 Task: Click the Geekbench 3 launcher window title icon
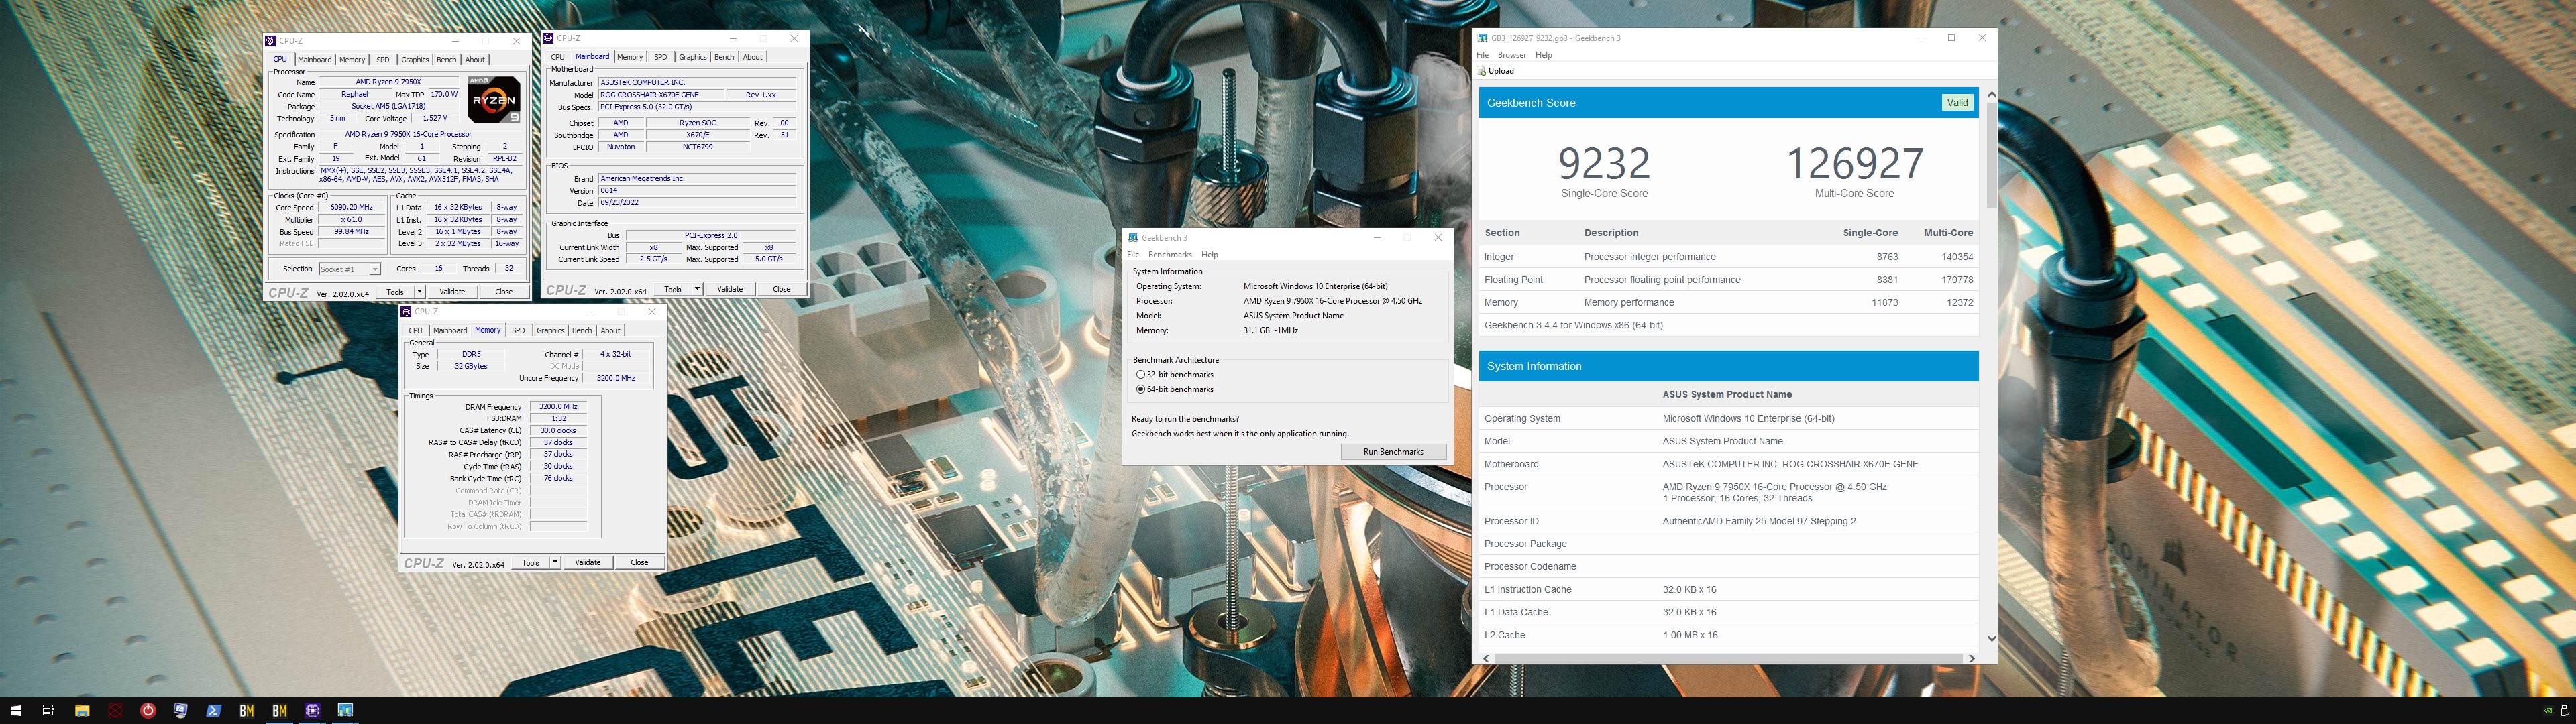coord(1133,238)
